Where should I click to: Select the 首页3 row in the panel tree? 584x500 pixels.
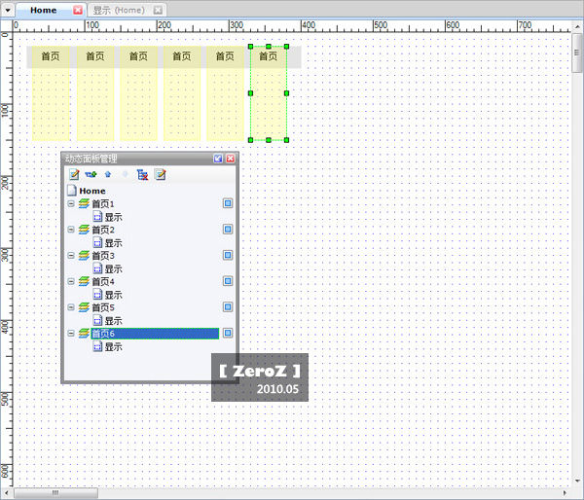tap(103, 256)
